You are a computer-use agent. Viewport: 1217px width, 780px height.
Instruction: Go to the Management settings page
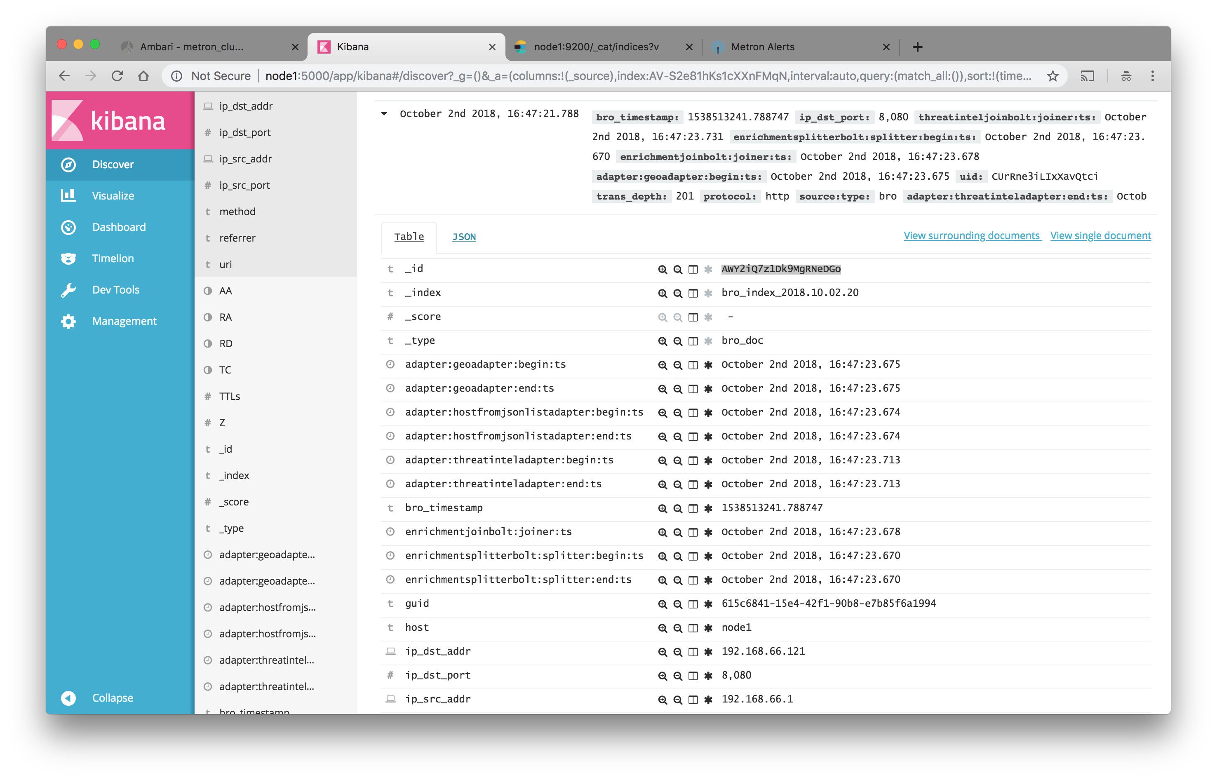click(124, 321)
